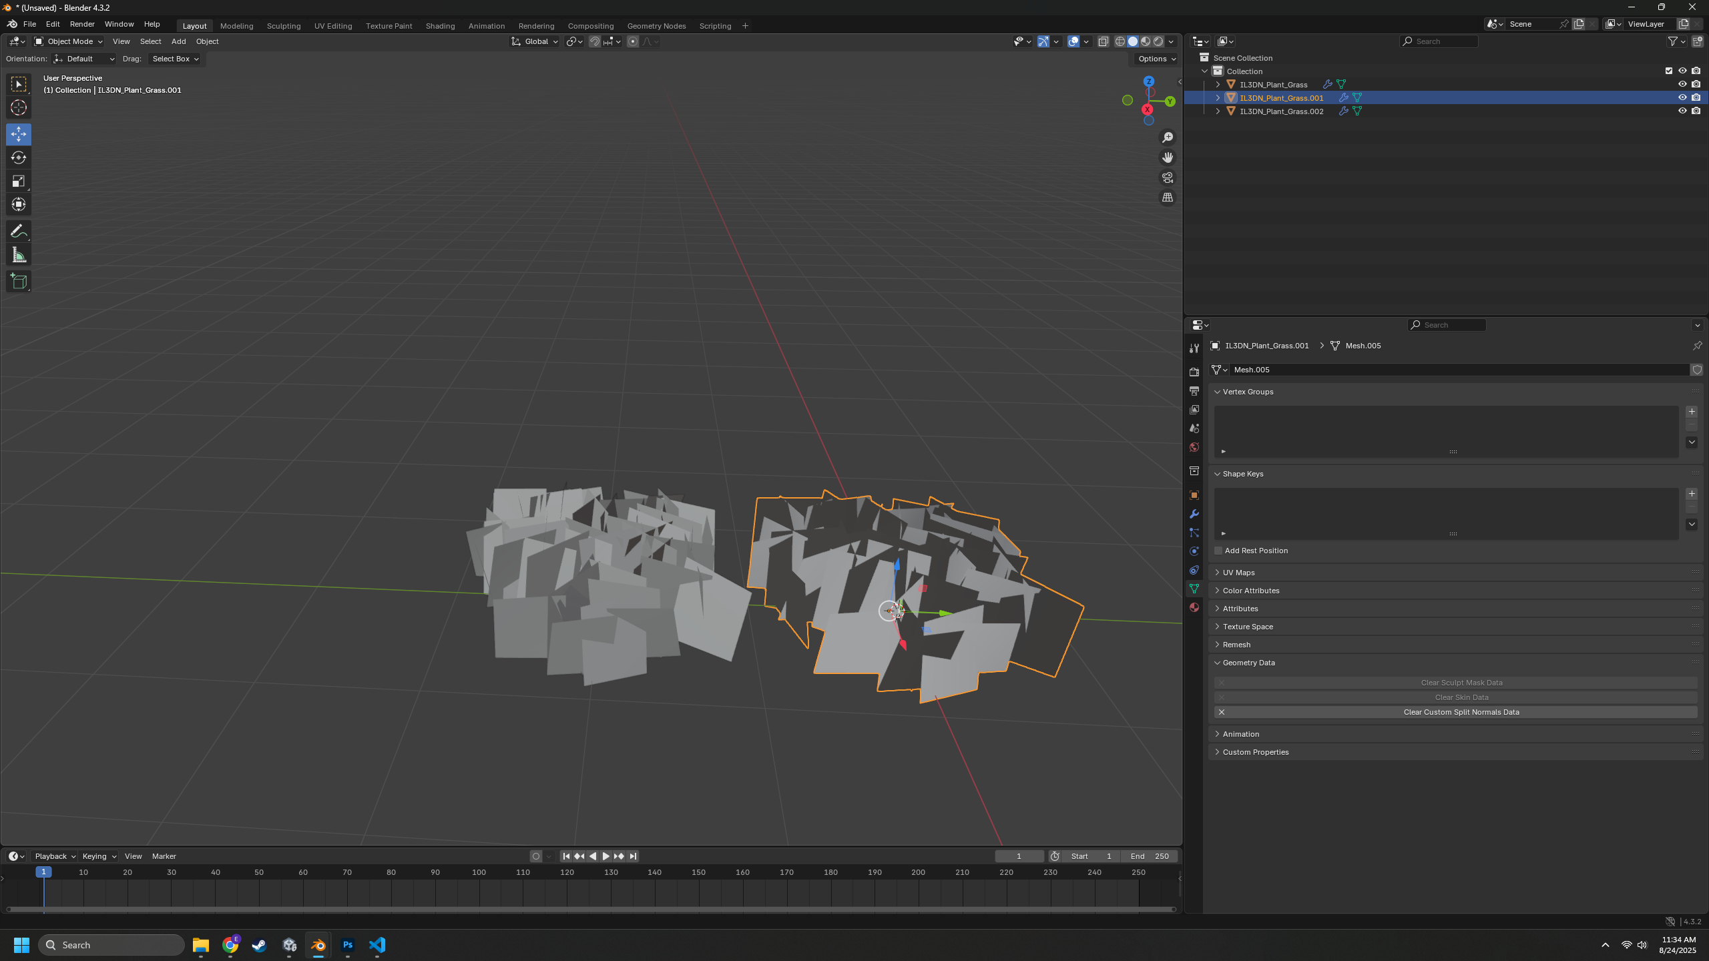Open the Global transform orientation dropdown
Image resolution: width=1709 pixels, height=961 pixels.
click(x=535, y=41)
